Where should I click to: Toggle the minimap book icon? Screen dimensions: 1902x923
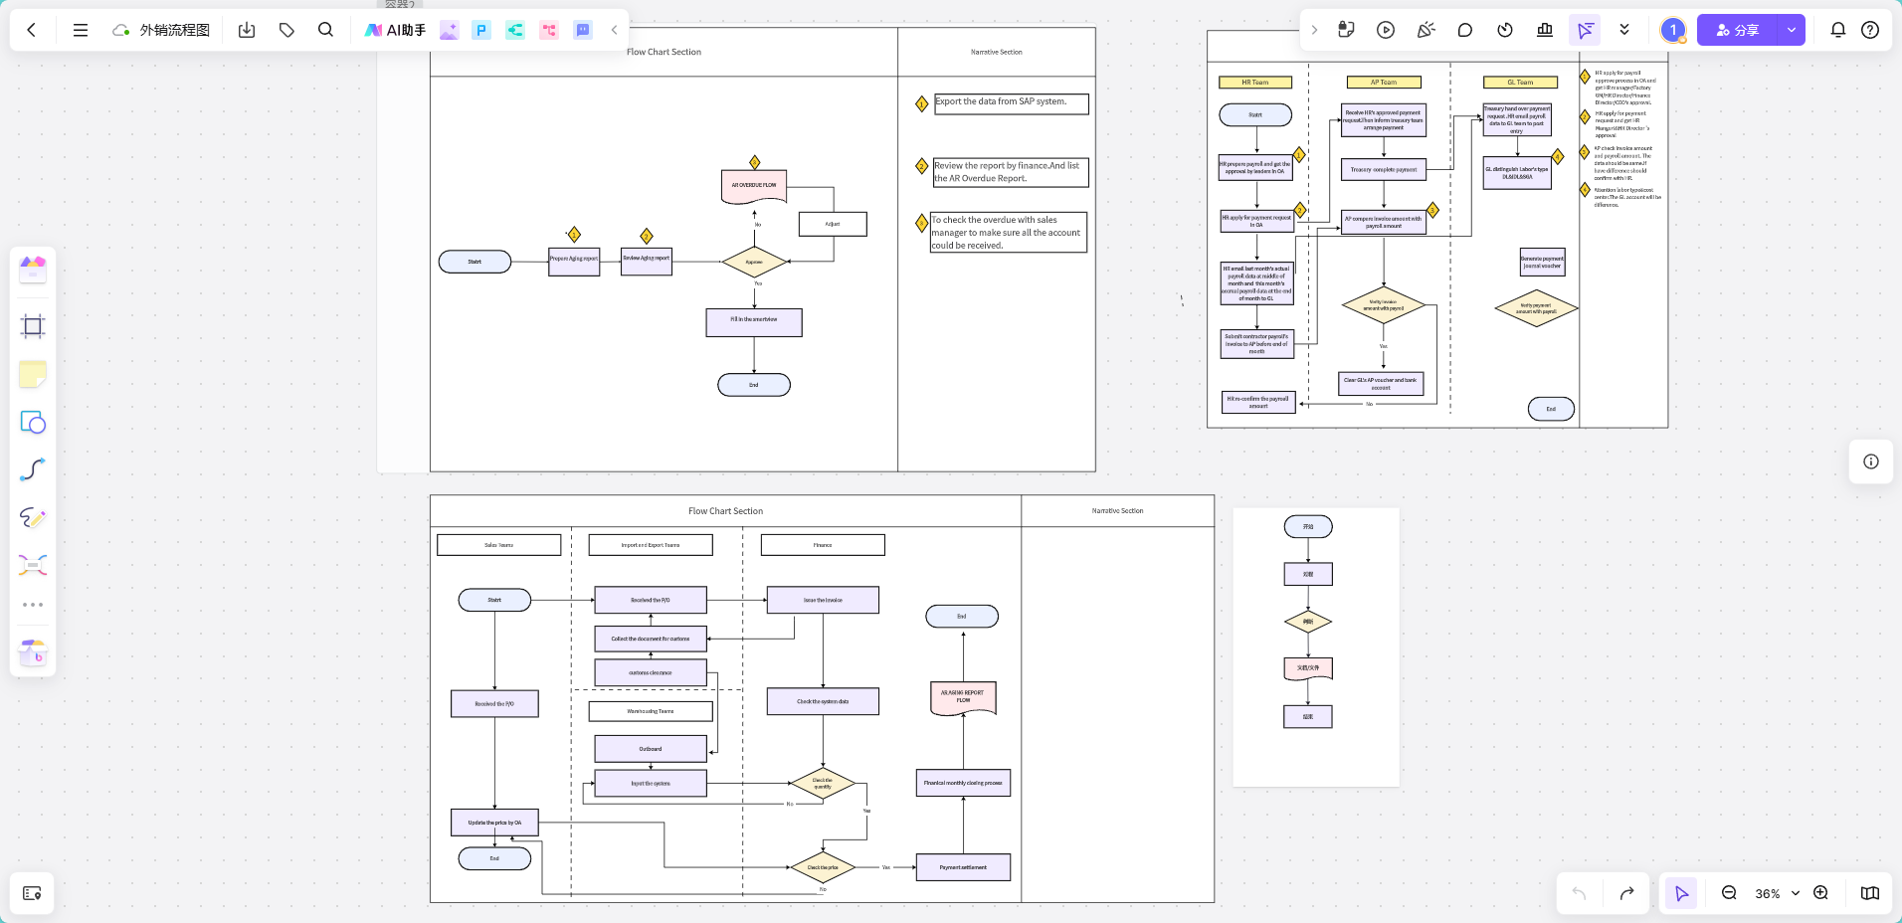click(x=1870, y=893)
